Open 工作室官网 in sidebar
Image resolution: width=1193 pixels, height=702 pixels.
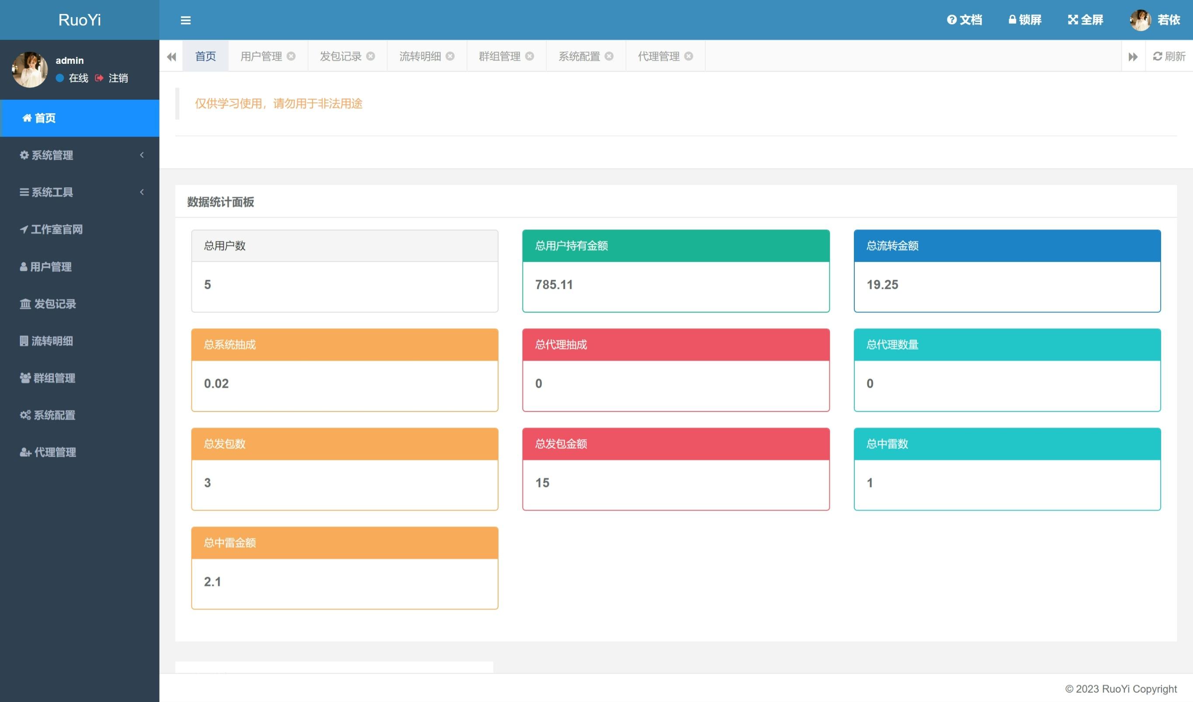click(56, 229)
